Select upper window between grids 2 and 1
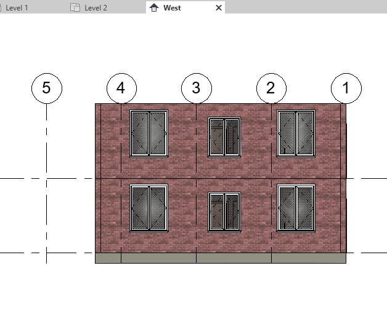 pyautogui.click(x=296, y=133)
